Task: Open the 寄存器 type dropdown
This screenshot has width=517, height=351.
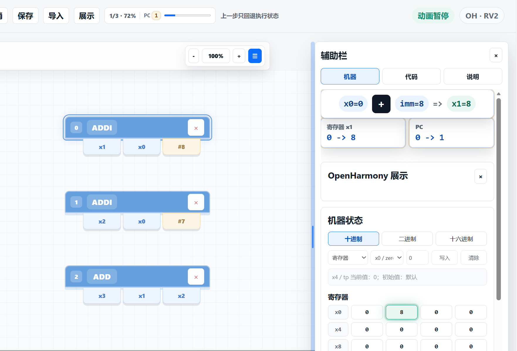Action: (x=348, y=258)
